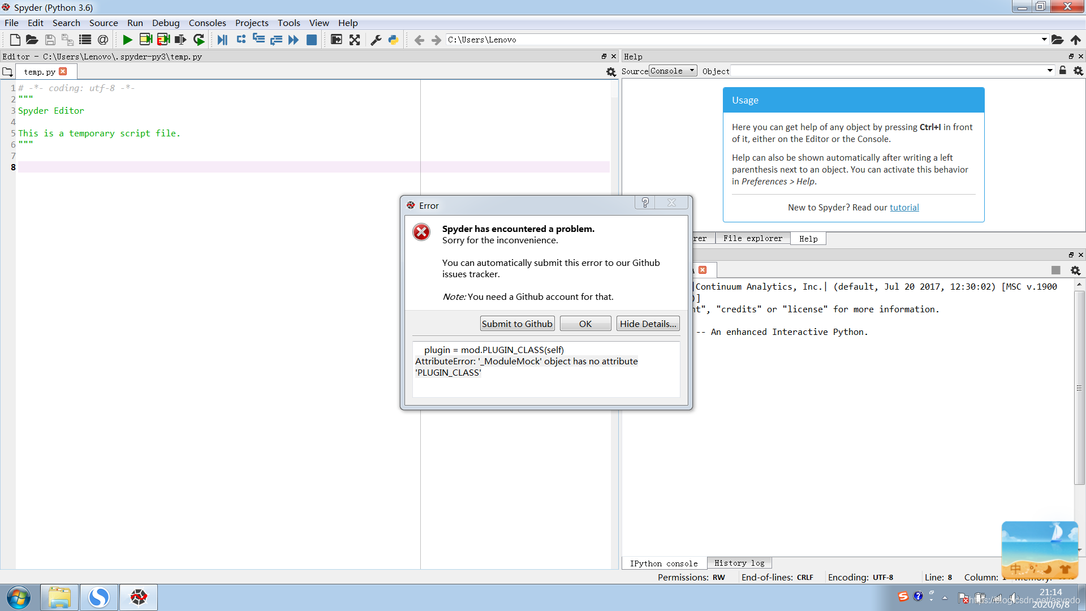The height and width of the screenshot is (611, 1086).
Task: Click the Submit to Github button
Action: pyautogui.click(x=517, y=324)
